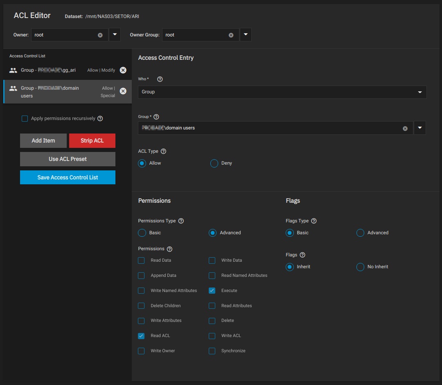Viewport: 442px width, 385px height.
Task: Show help tooltip for Who field
Action: coord(160,79)
